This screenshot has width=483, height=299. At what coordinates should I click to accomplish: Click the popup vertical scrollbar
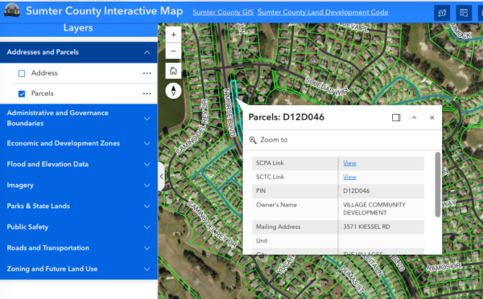(x=438, y=185)
